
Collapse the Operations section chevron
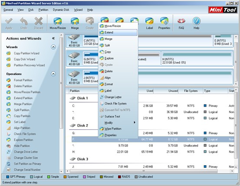53,74
